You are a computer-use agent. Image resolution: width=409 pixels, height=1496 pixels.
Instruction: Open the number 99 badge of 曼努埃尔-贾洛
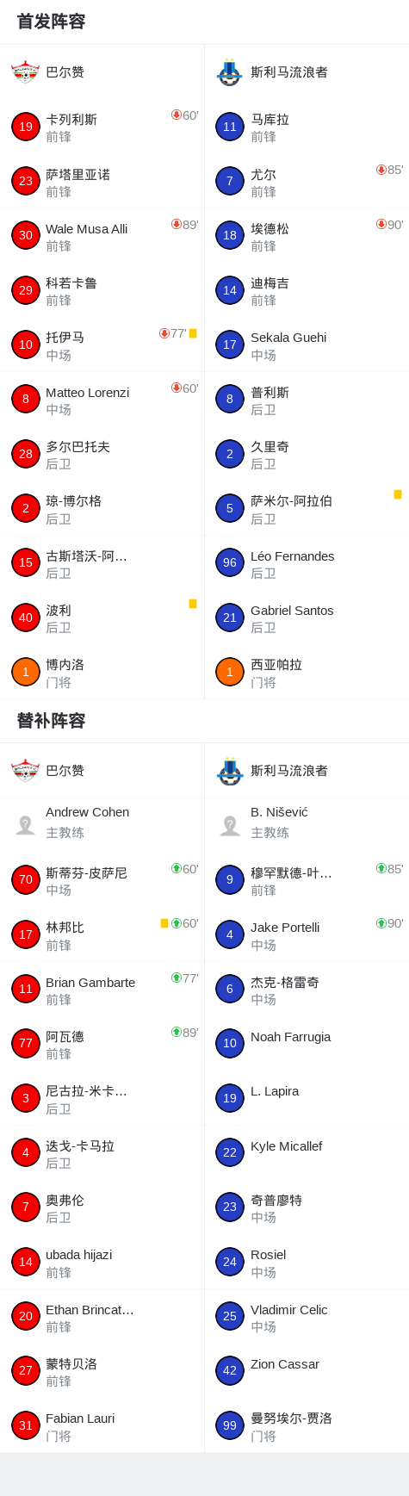pos(230,1425)
